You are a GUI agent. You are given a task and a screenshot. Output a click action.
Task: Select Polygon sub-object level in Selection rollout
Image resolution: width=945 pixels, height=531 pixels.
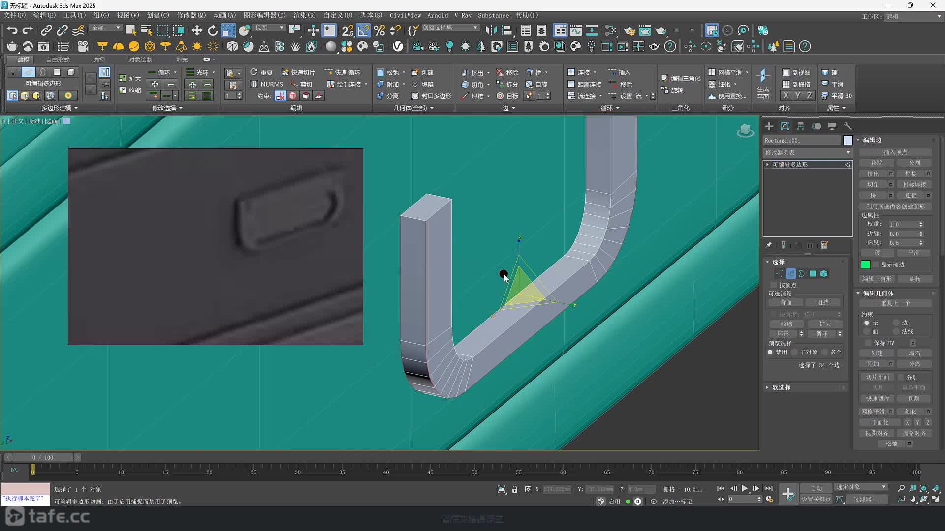[813, 274]
